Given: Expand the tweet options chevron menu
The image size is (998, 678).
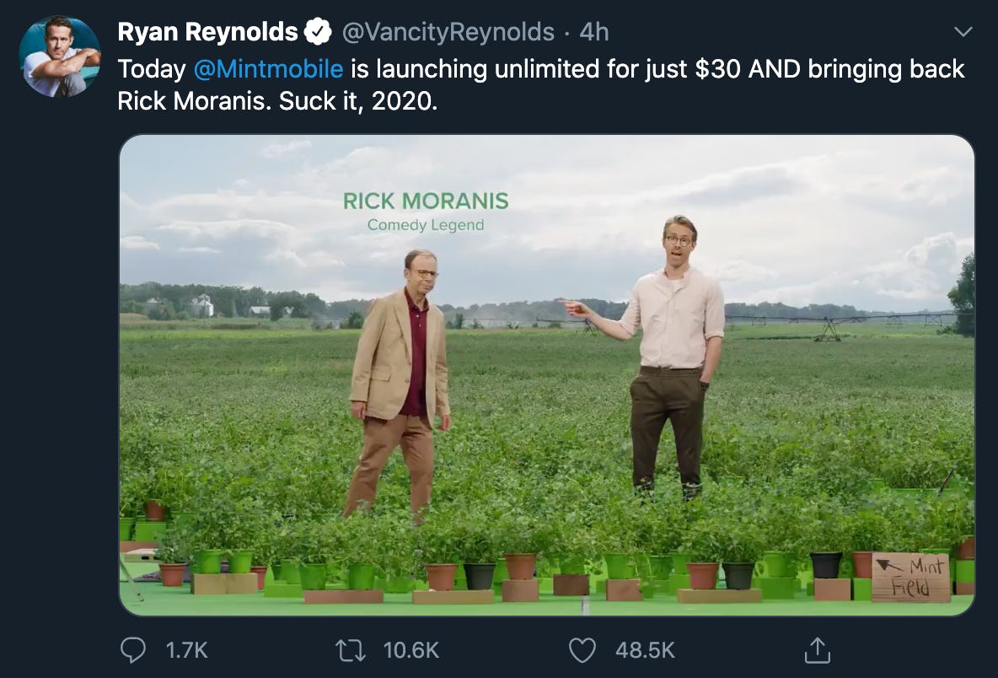Looking at the screenshot, I should coord(962,32).
